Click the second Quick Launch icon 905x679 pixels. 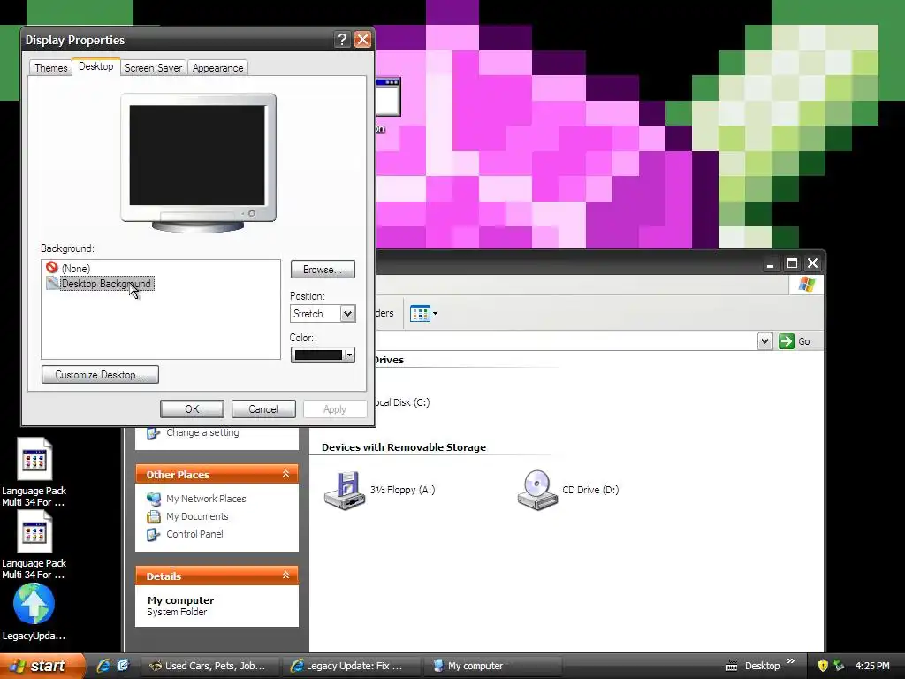click(x=123, y=666)
